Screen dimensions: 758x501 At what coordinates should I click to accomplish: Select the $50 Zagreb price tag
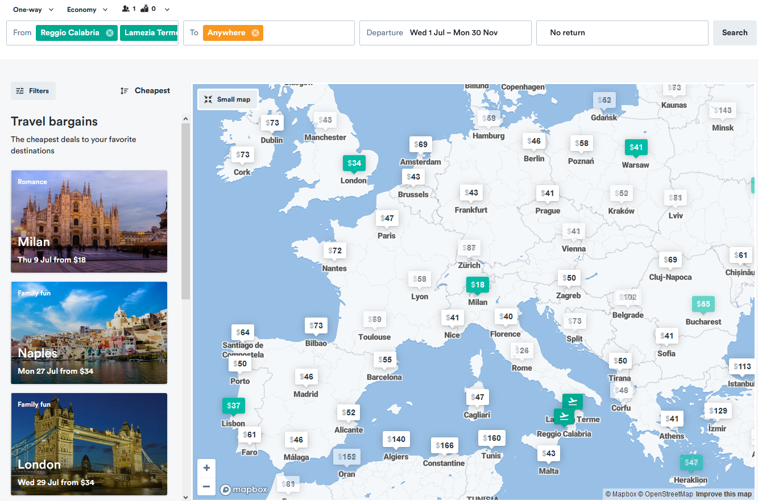click(569, 278)
